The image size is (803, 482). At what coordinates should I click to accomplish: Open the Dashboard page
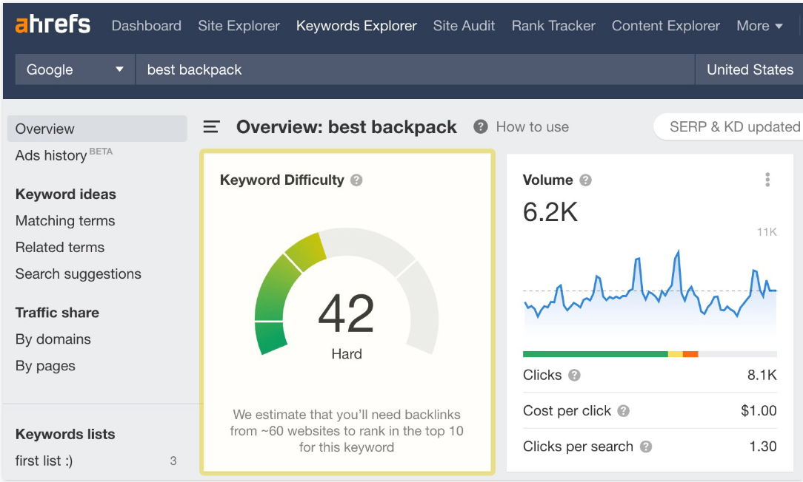(x=147, y=26)
